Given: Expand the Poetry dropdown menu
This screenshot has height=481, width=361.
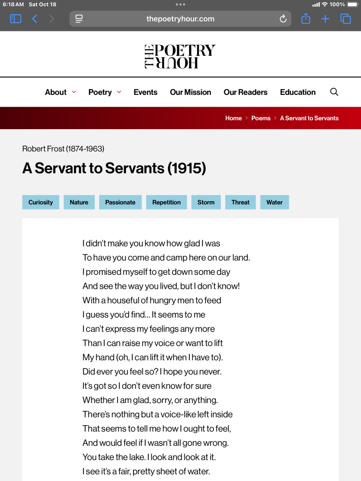Looking at the screenshot, I should click(104, 92).
